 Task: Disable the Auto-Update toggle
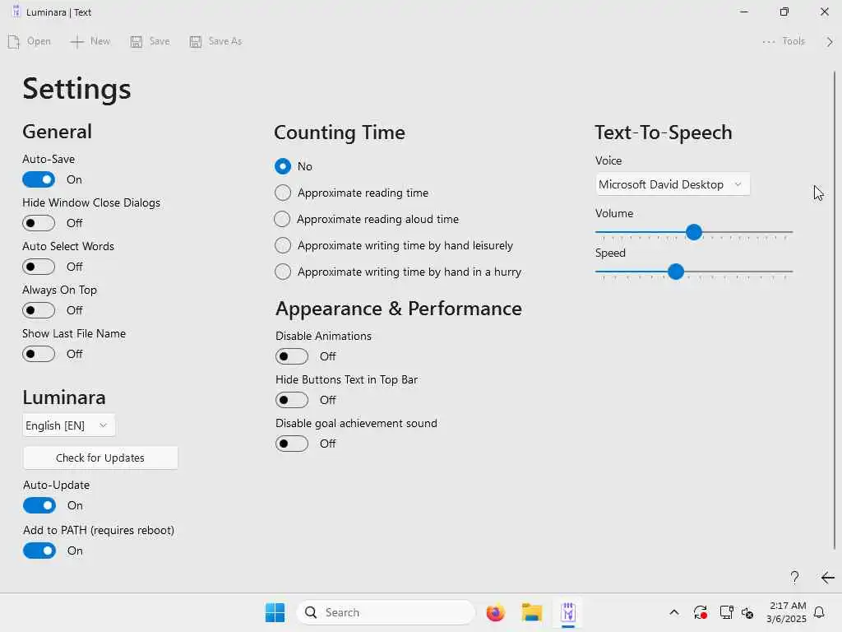(x=39, y=505)
